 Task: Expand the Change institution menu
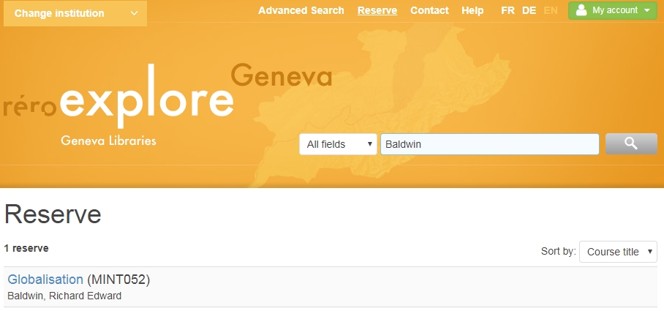click(75, 13)
